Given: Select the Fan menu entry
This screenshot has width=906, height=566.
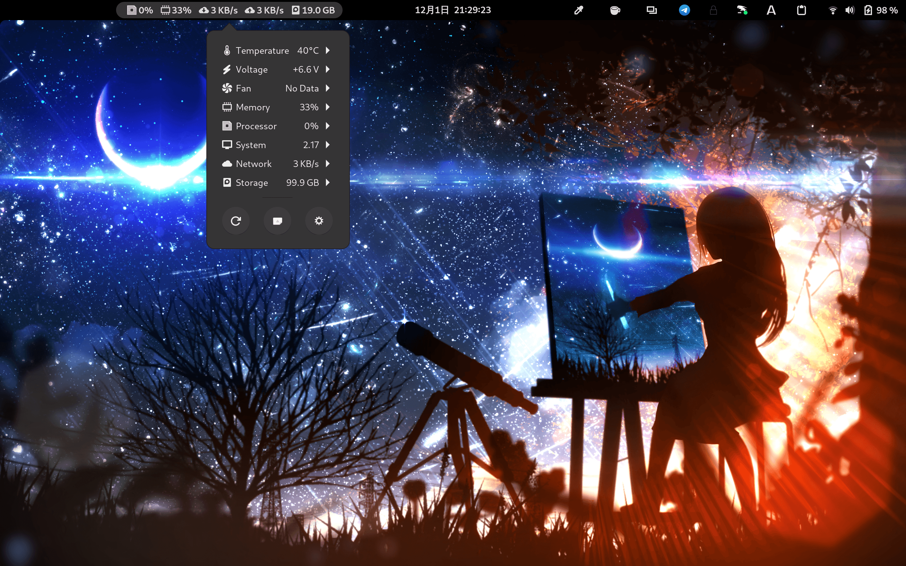Looking at the screenshot, I should point(278,88).
